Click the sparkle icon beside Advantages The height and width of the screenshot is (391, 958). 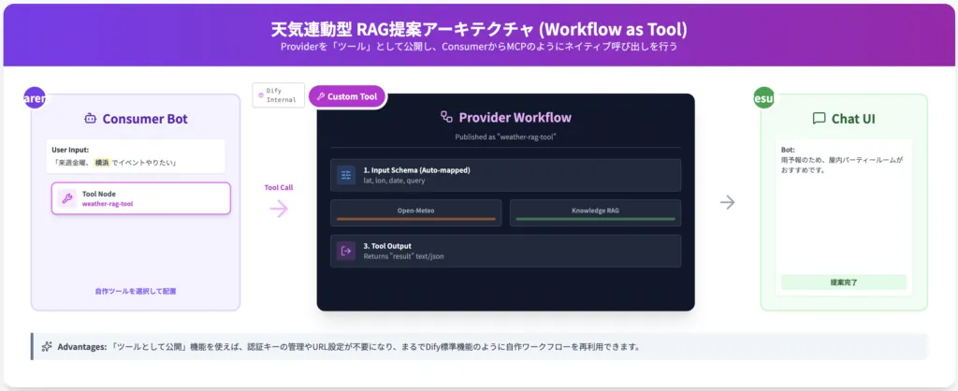[x=47, y=346]
